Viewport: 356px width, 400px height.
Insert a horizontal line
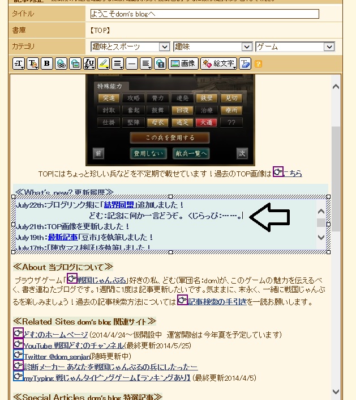pyautogui.click(x=132, y=64)
